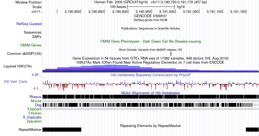Click the X_tropicalis alignment label

pos(32,117)
